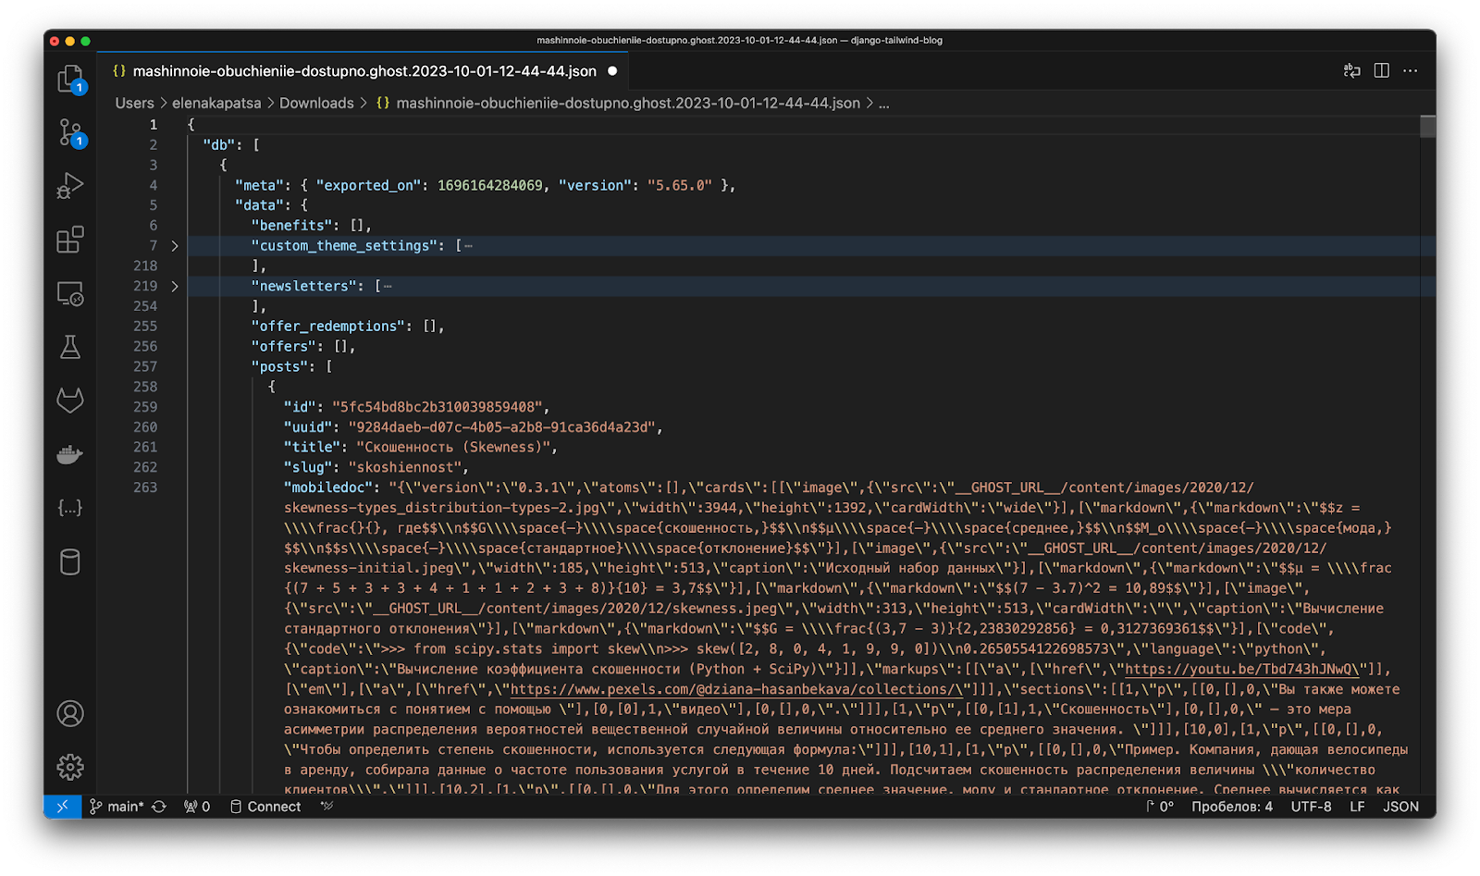Click the remote window indicator in status bar
1480x876 pixels.
(x=62, y=807)
